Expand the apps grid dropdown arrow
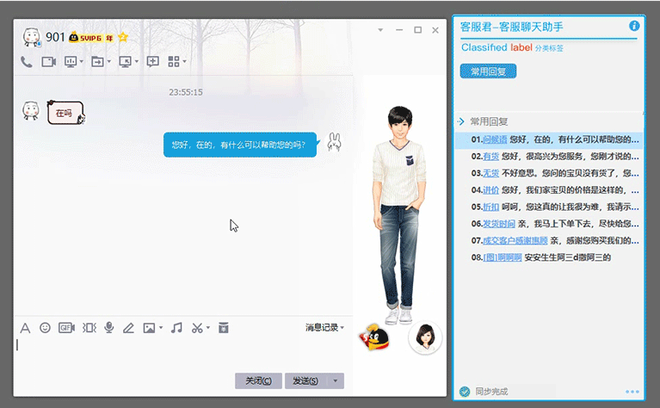 (184, 62)
